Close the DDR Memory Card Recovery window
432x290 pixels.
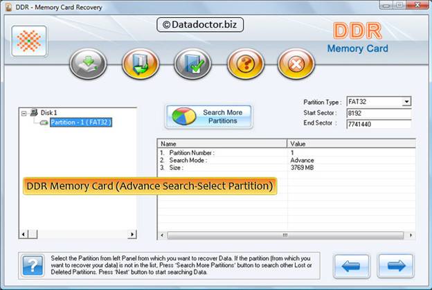coord(417,5)
